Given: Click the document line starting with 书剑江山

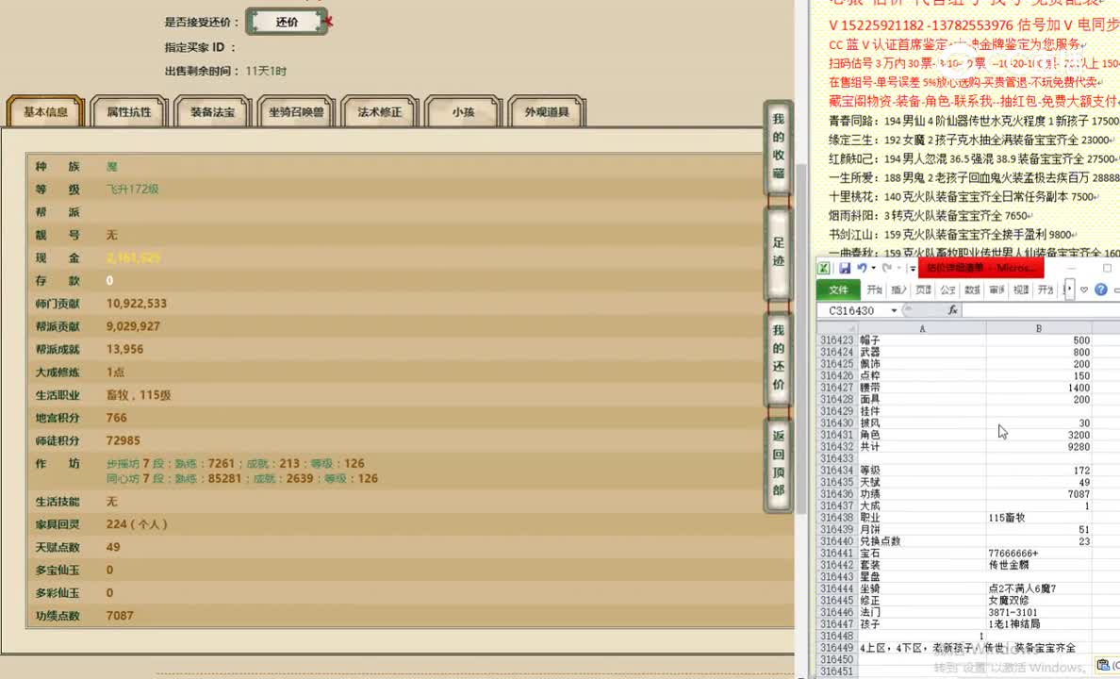Looking at the screenshot, I should 953,235.
